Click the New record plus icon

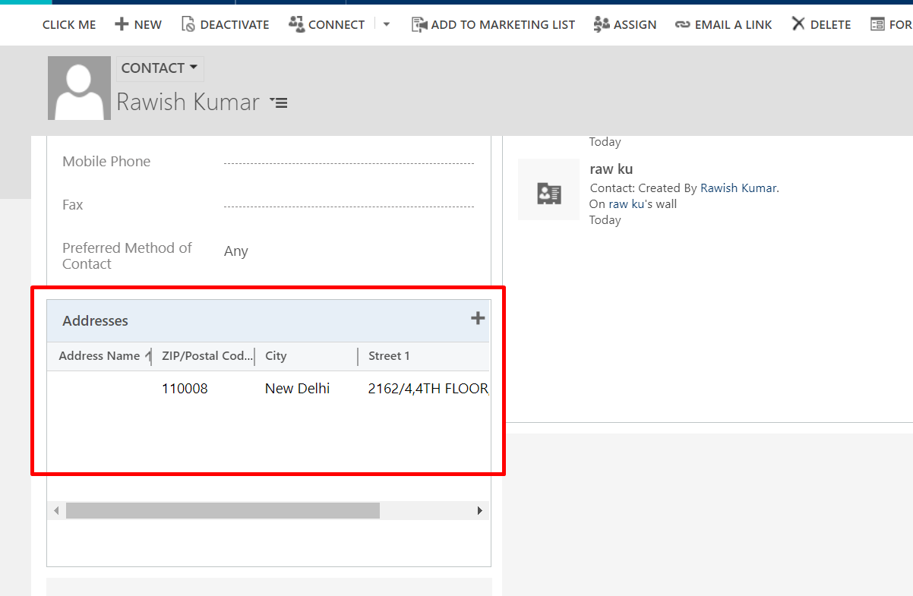(122, 24)
